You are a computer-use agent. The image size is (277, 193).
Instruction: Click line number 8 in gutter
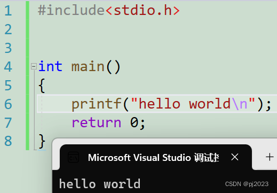[x=8, y=141]
